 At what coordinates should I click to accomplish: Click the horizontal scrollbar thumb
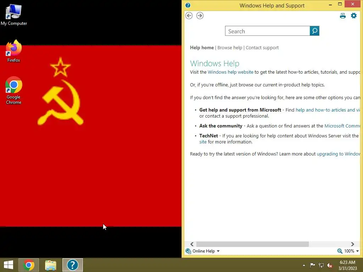(252, 244)
